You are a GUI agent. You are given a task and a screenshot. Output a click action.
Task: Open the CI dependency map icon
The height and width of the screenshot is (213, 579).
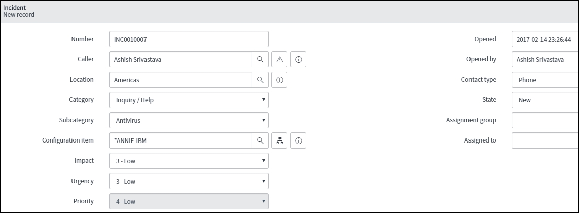279,140
